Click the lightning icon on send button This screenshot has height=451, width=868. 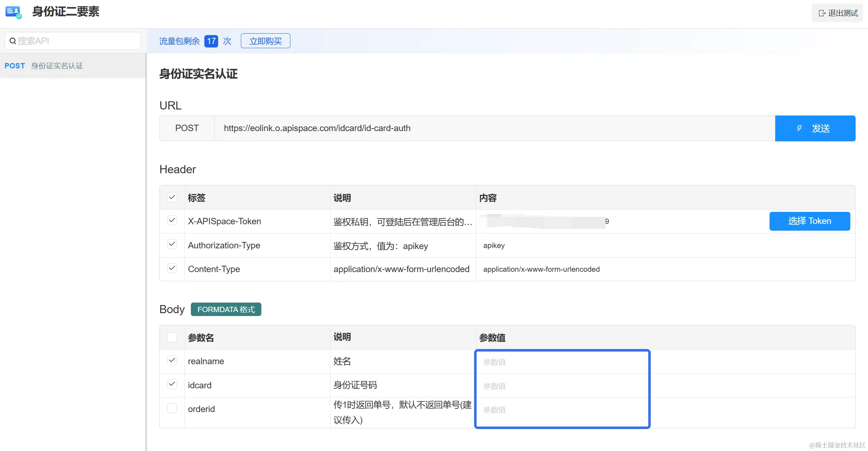coord(799,128)
